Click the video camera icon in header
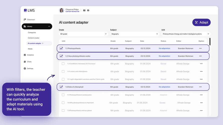This screenshot has height=125, width=223. coord(88,10)
